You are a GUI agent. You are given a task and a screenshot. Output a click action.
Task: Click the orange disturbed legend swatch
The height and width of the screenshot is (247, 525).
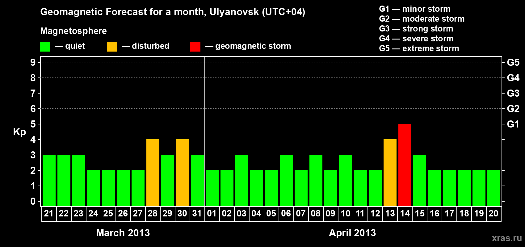[112, 47]
